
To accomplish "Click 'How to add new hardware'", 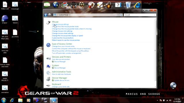I will pyautogui.click(x=61, y=74).
